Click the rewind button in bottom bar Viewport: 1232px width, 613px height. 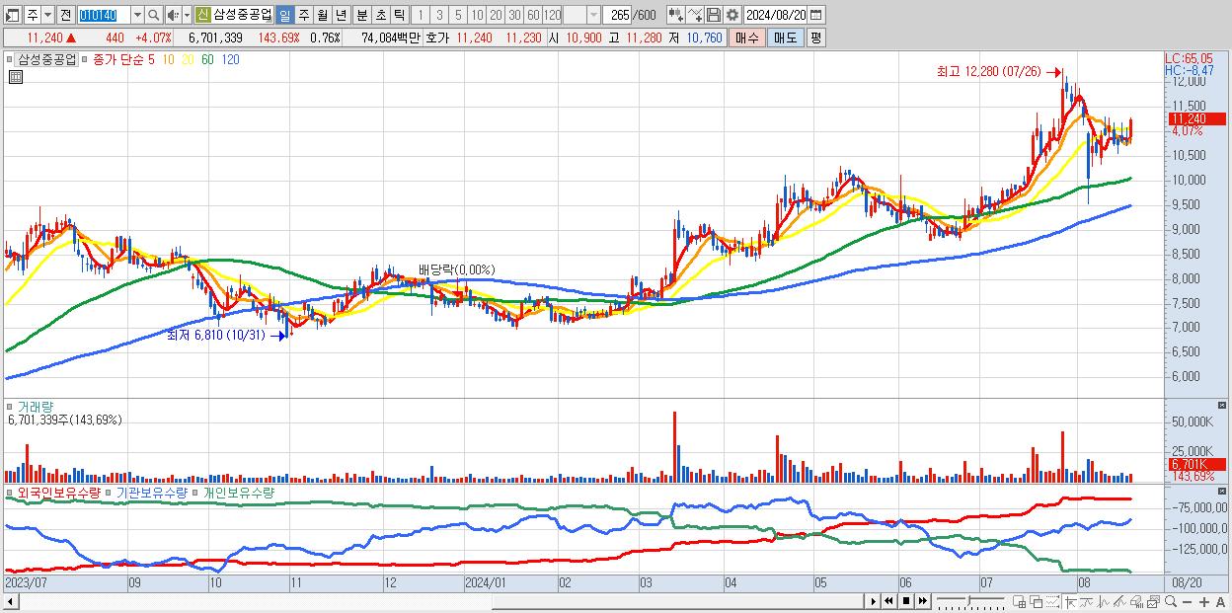888,601
